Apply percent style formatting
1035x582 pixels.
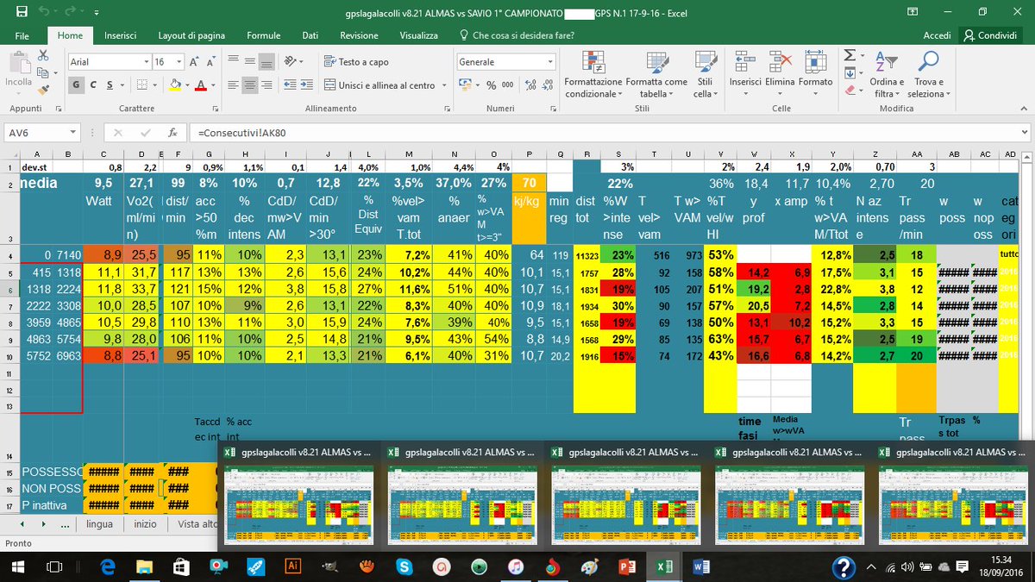(491, 85)
